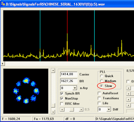Uncheck the Synch BR checkbox

62,94
